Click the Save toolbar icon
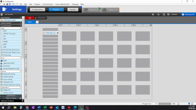196x110 pixels. [10, 4]
